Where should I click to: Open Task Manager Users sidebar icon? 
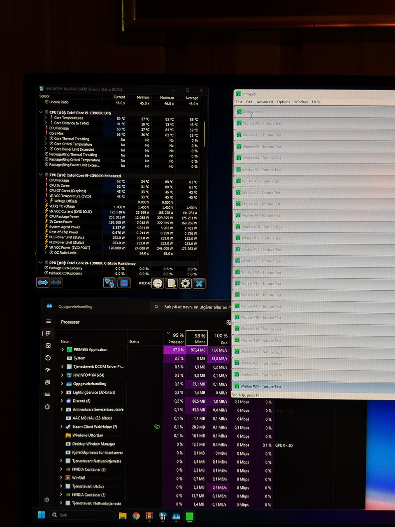click(48, 382)
